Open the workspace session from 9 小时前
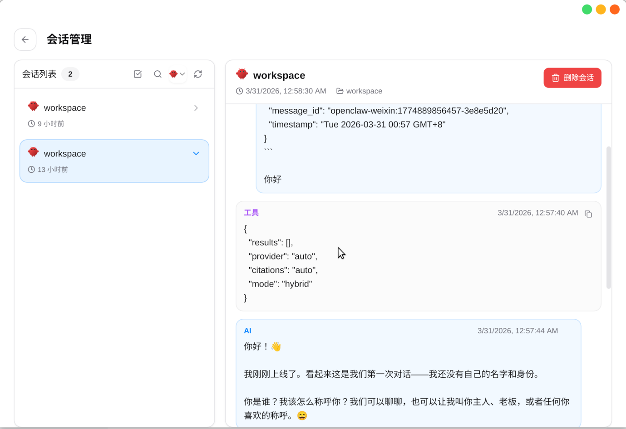This screenshot has width=626, height=429. [x=114, y=115]
